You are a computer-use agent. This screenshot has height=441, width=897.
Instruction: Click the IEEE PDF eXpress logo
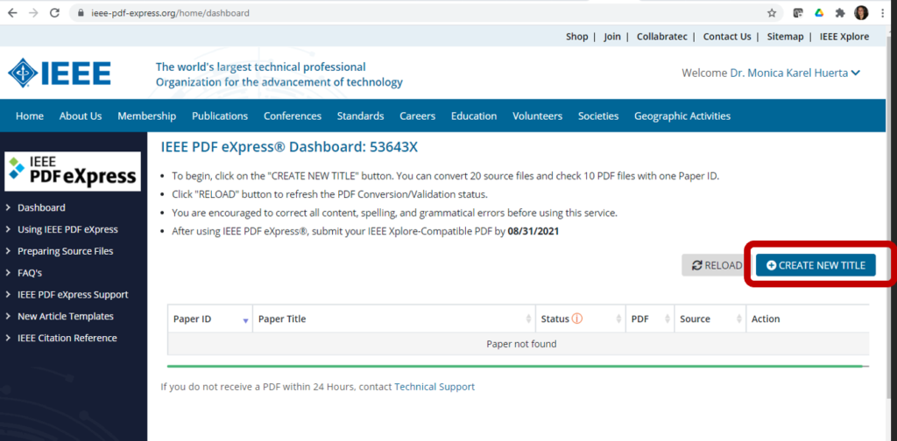[x=73, y=171]
